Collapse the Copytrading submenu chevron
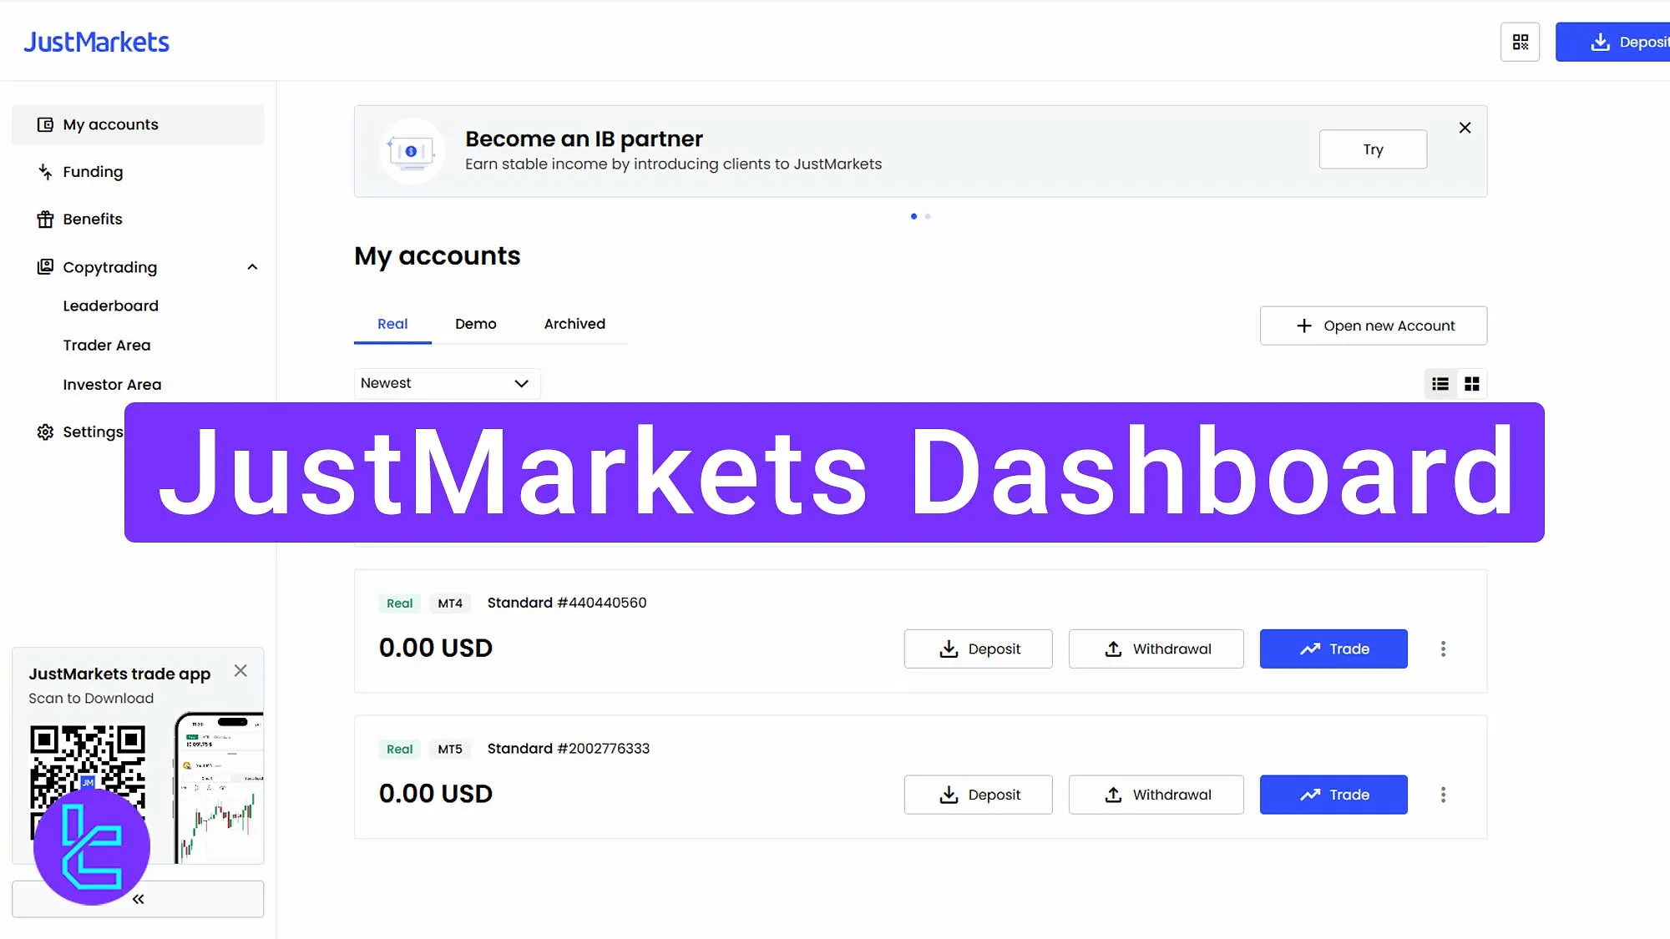 point(252,267)
